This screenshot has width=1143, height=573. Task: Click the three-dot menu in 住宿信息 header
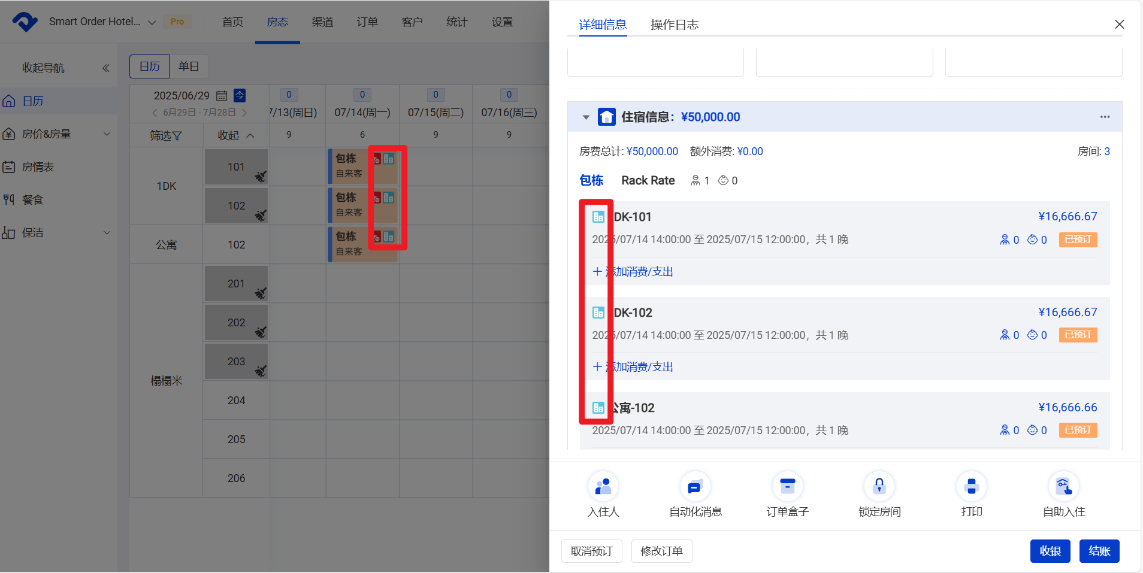(1105, 117)
